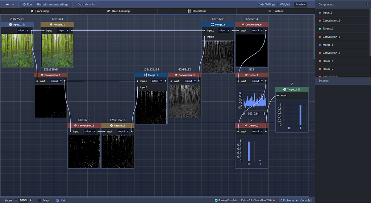Switch to the Preview view
This screenshot has height=203, width=371.
[300, 4]
